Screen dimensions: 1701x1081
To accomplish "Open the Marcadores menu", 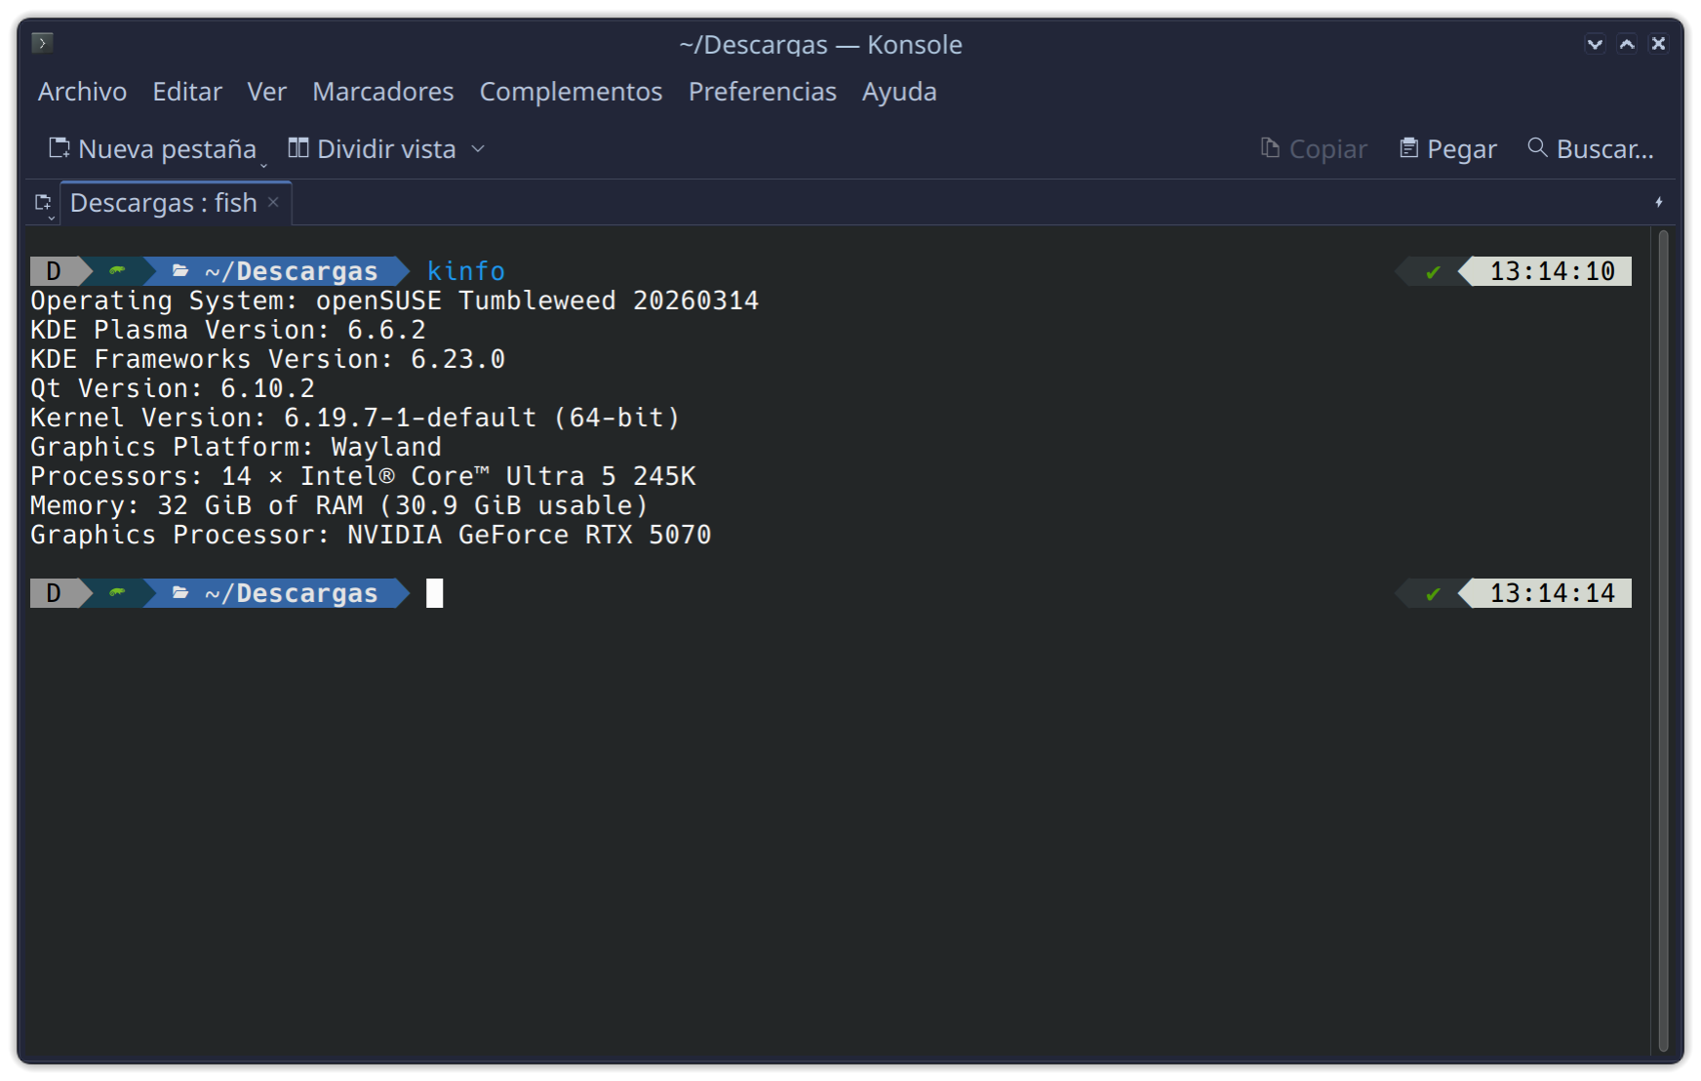I will 382,92.
